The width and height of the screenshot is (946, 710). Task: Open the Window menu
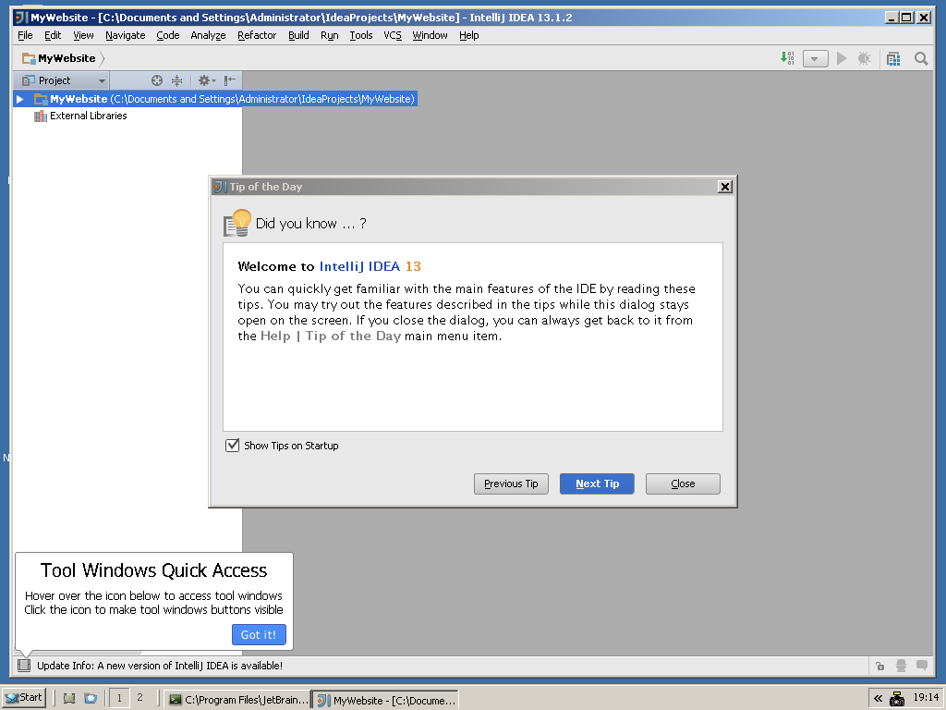tap(430, 35)
